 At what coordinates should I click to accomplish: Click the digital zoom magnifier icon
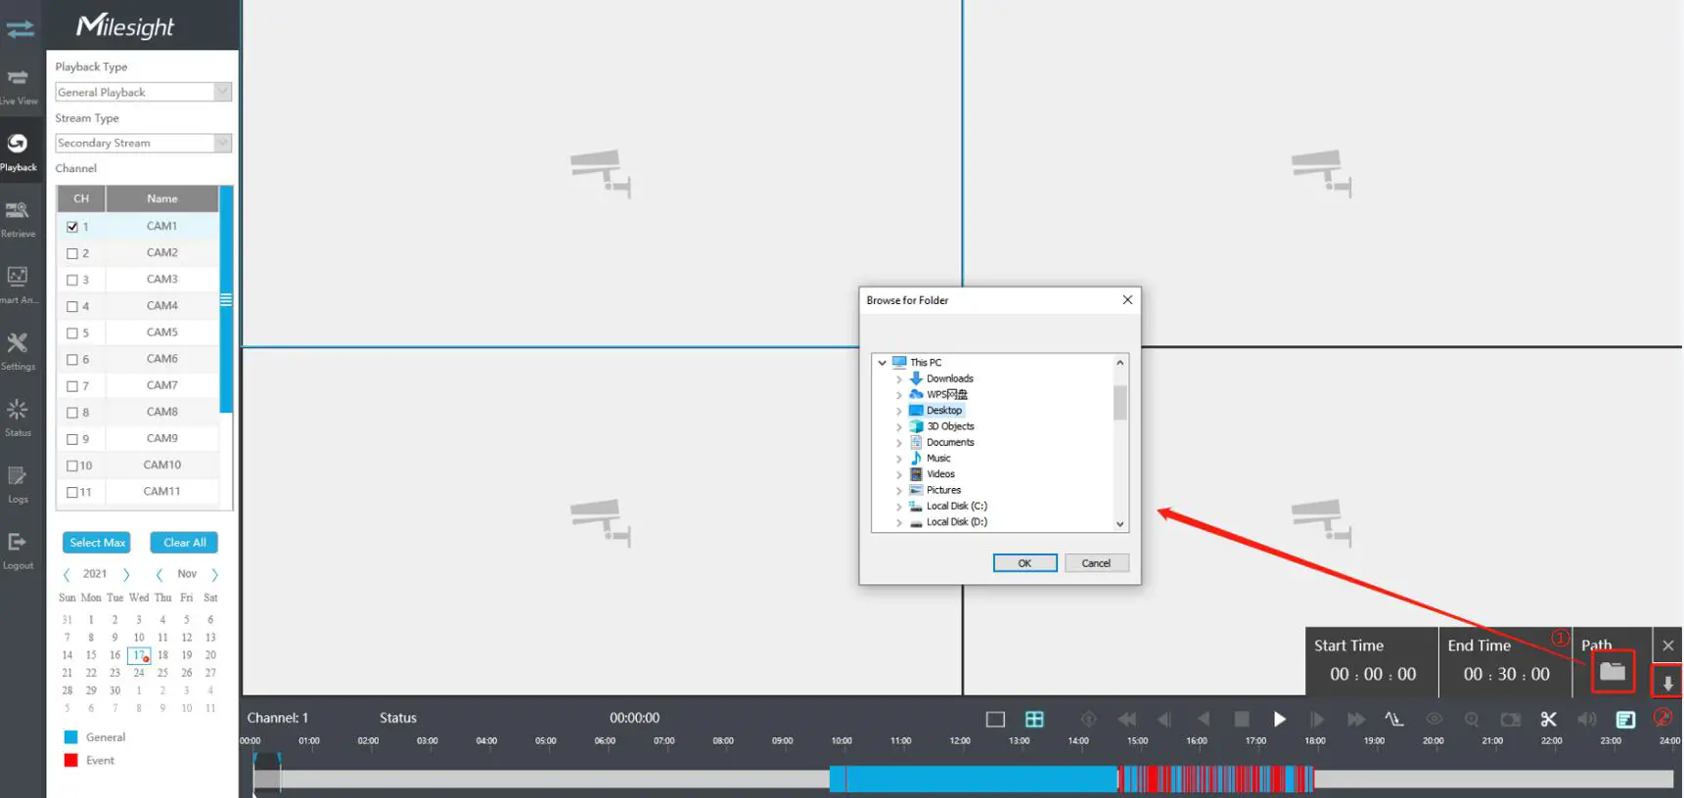coord(1472,720)
